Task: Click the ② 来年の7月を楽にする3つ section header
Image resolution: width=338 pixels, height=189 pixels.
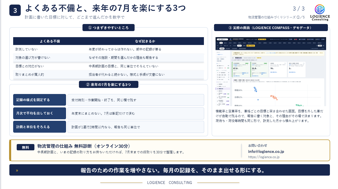Action: (109, 84)
